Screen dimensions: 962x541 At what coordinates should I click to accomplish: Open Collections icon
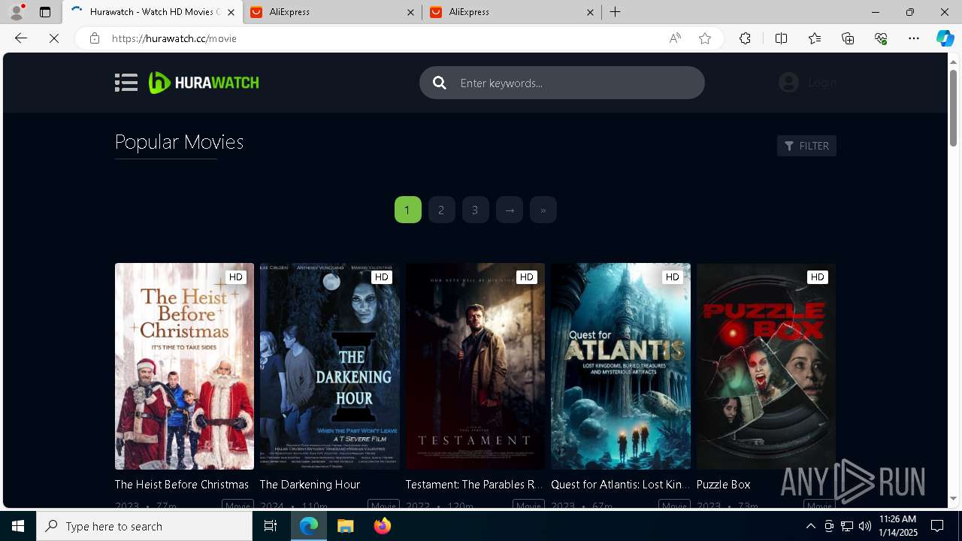pos(848,38)
